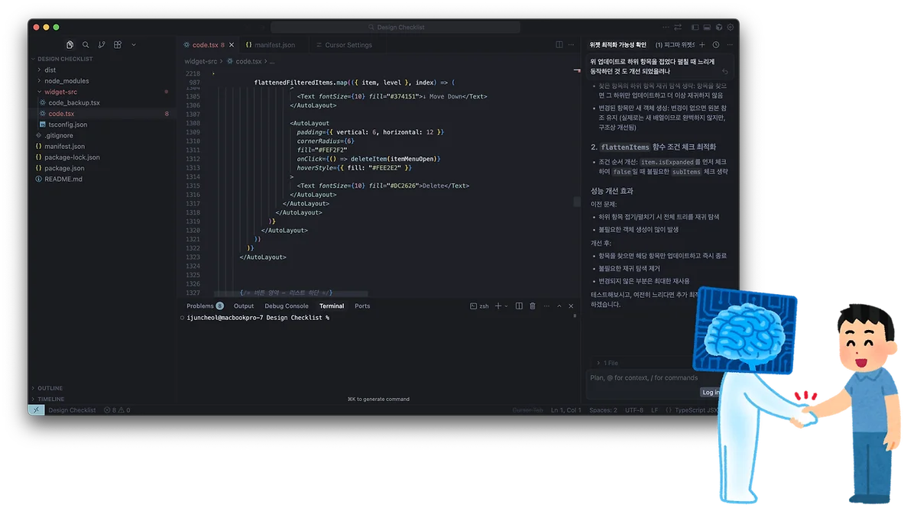Screen dimensions: 917x511
Task: Kill terminal with the trash icon
Action: coord(533,306)
